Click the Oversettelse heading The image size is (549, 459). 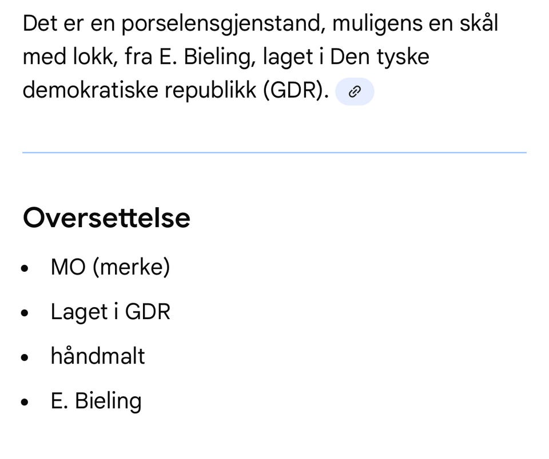coord(106,218)
